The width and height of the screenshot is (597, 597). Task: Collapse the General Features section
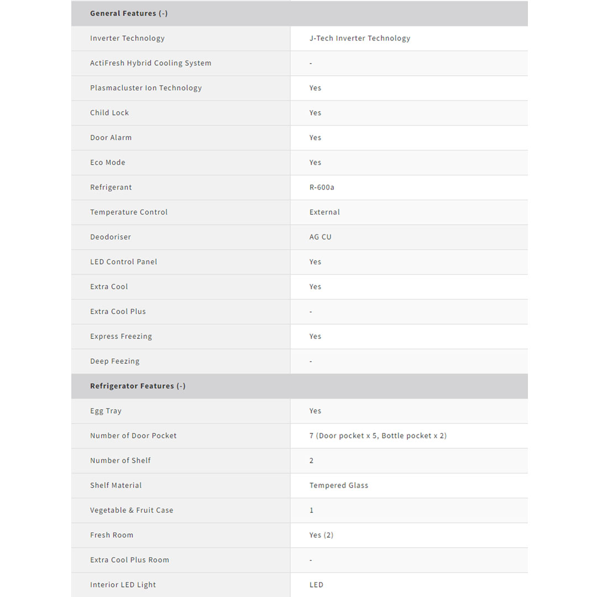[129, 13]
